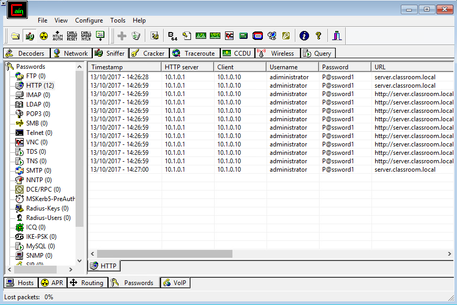Screen dimensions: 457x305
Task: Select MySQL (0) in the tree
Action: point(40,246)
